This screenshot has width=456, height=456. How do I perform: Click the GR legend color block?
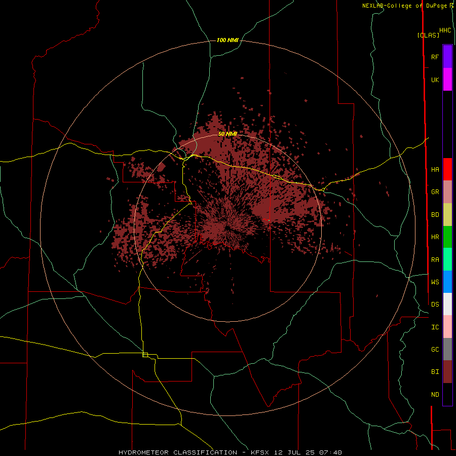[x=447, y=192]
